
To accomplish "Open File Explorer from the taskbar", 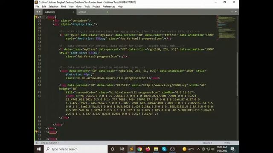I will pyautogui.click(x=156, y=149).
